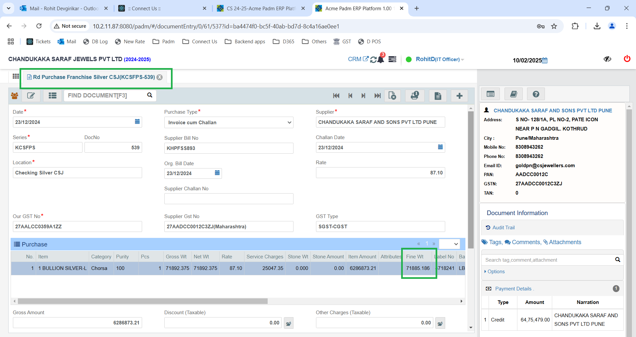Open the RohitD user menu dropdown
The image size is (636, 337).
440,59
